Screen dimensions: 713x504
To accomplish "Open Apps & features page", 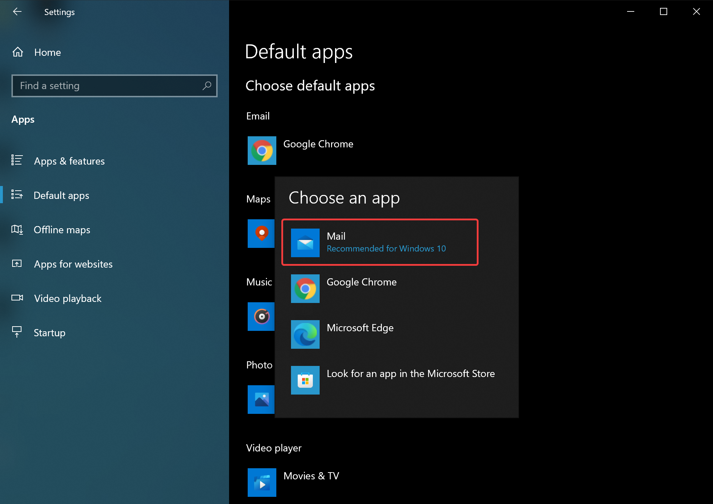I will (115, 161).
